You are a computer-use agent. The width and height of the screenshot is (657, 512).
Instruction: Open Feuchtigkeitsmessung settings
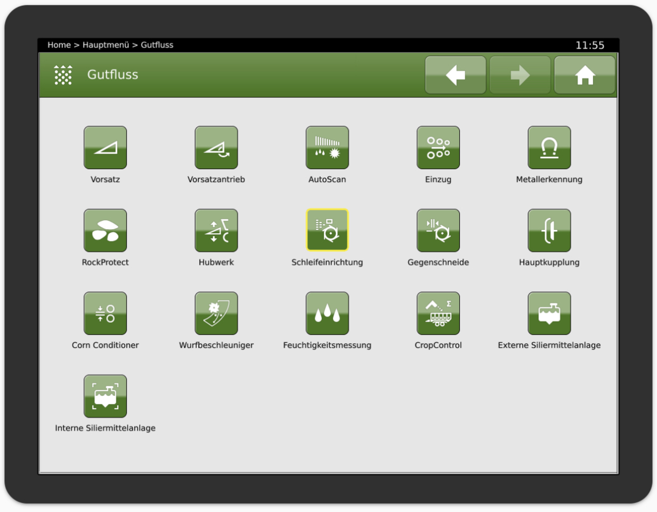[327, 313]
